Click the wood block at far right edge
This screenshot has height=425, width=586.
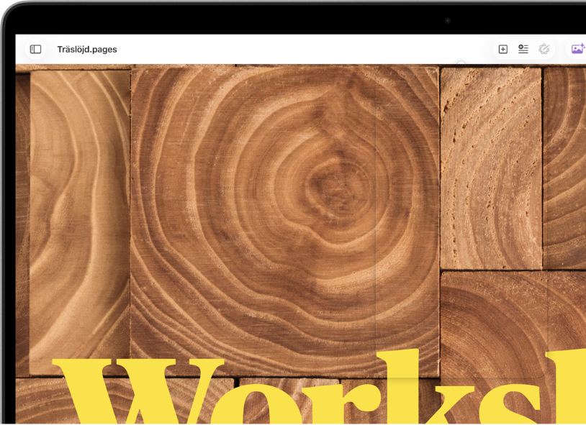click(564, 168)
